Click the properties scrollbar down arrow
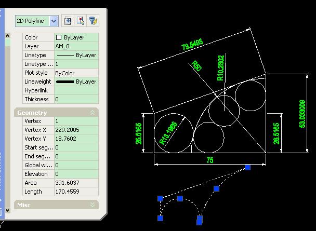The width and height of the screenshot is (316, 231). point(8,210)
